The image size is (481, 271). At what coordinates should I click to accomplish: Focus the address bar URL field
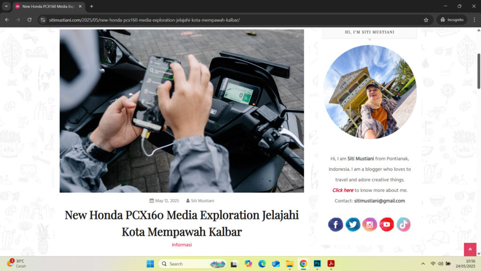pos(233,20)
